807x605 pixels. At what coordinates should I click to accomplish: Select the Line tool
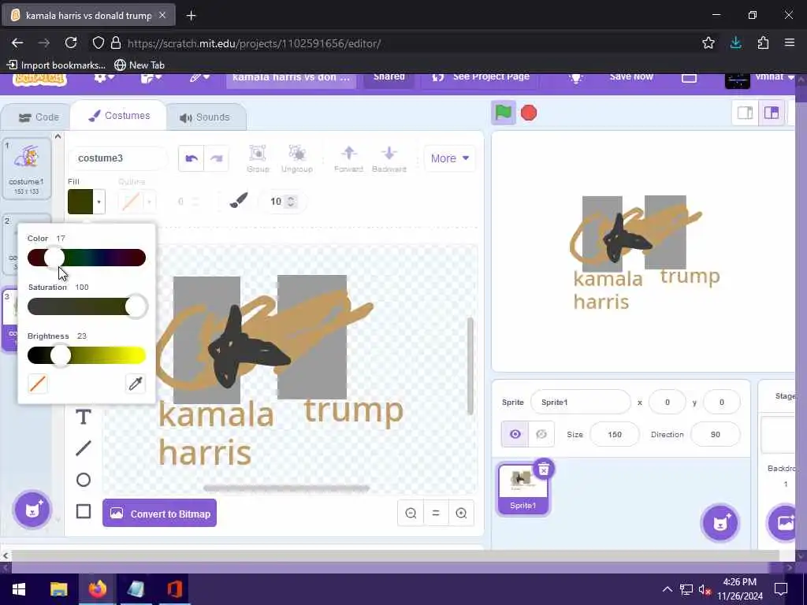click(84, 448)
